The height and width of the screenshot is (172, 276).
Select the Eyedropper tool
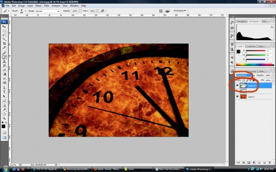pyautogui.click(x=4, y=110)
